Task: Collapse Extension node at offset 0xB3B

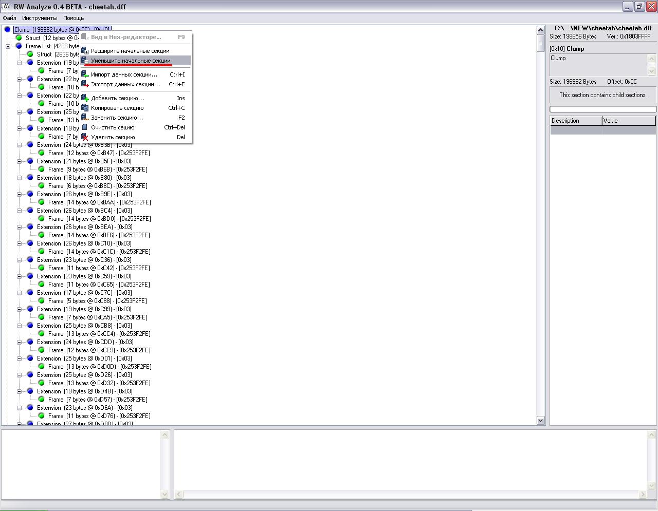Action: (19, 145)
